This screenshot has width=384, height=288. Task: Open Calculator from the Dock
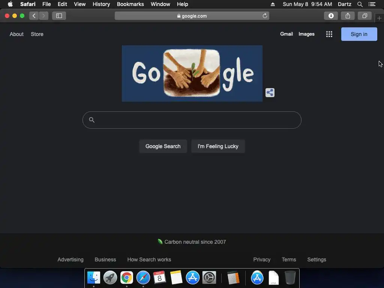tap(233, 277)
